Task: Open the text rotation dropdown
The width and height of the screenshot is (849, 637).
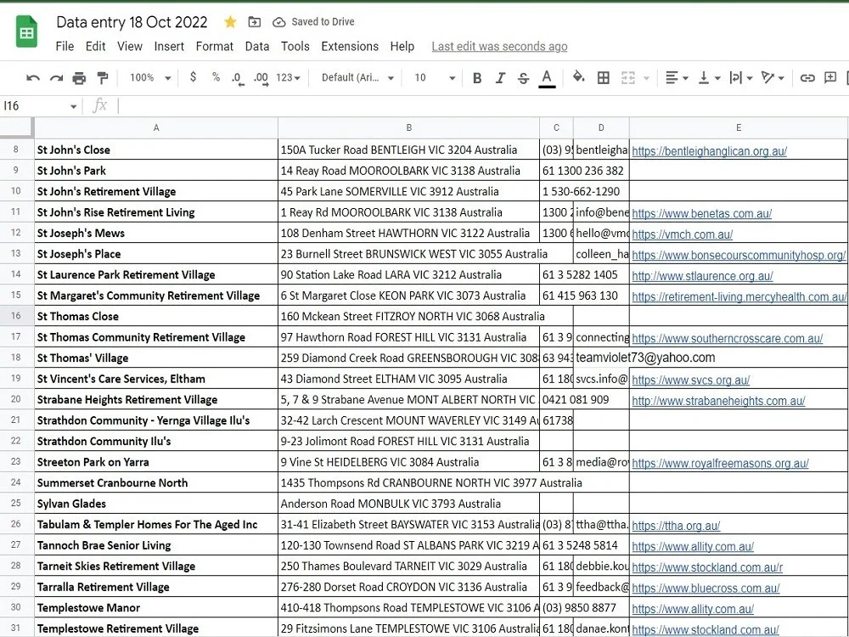Action: pyautogui.click(x=773, y=78)
